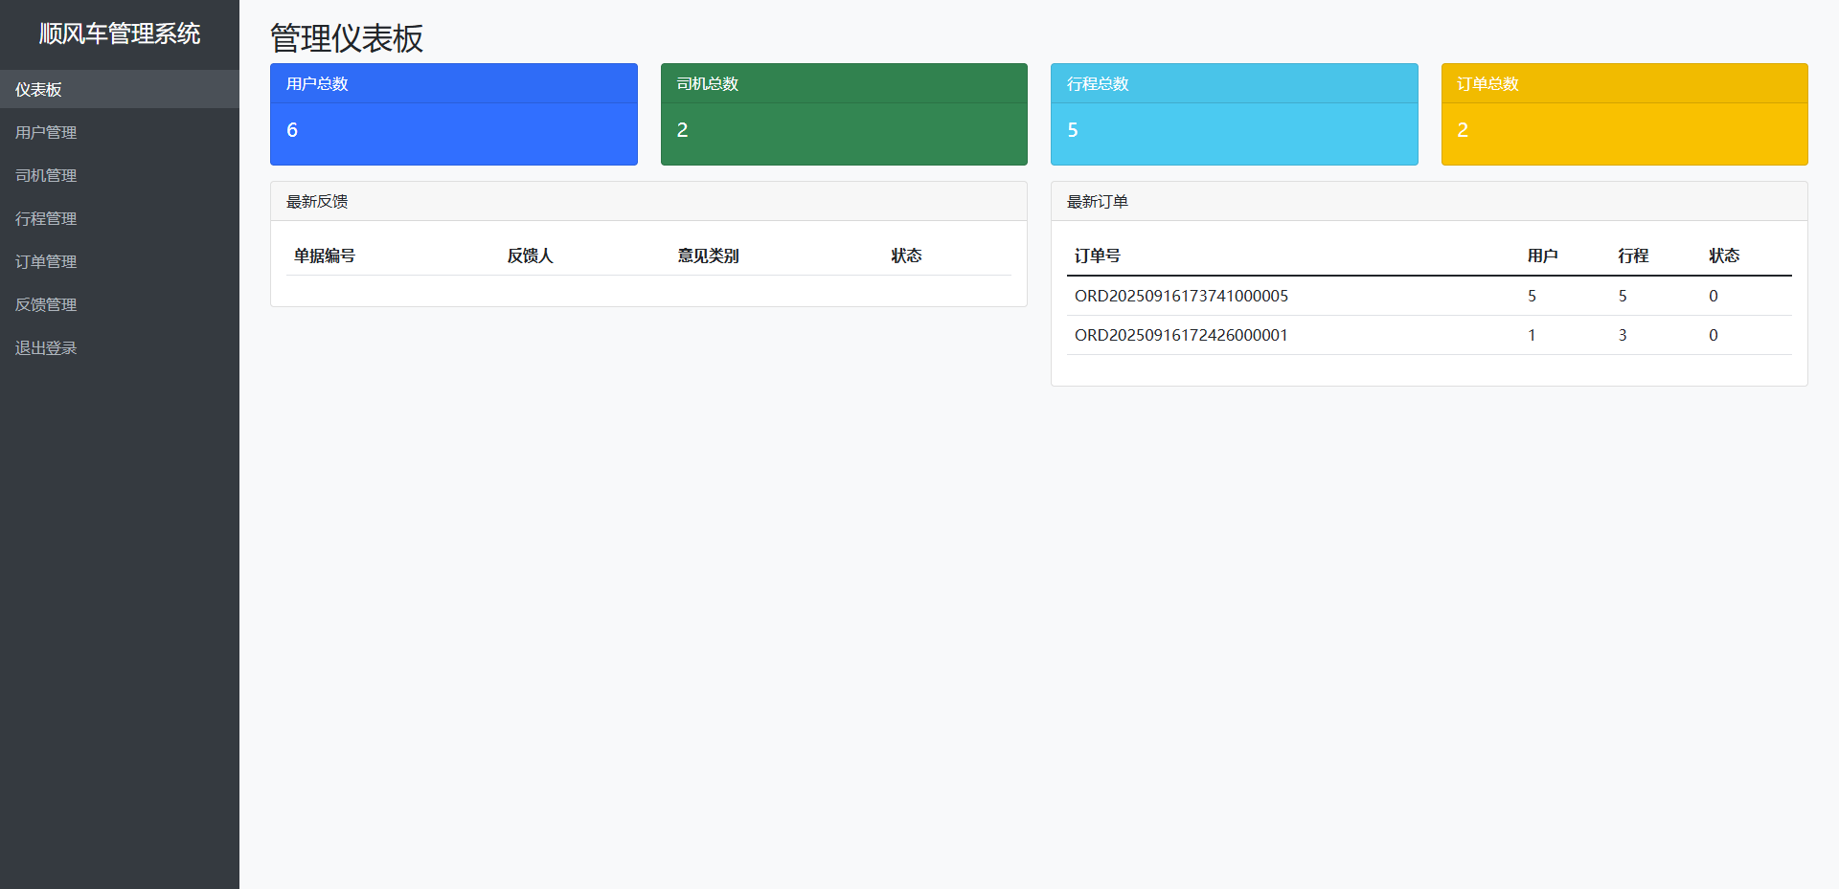Select order row ORD20250916173741000005
The image size is (1839, 889).
(1181, 296)
